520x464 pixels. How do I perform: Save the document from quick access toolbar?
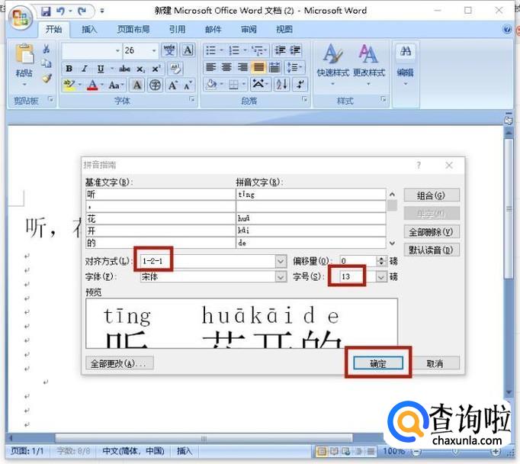click(46, 11)
